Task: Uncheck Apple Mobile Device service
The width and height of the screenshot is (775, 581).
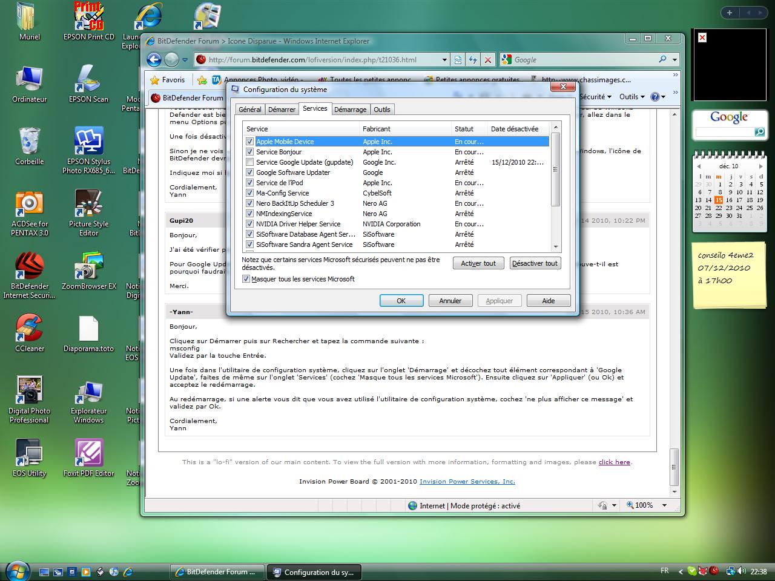Action: pos(249,142)
